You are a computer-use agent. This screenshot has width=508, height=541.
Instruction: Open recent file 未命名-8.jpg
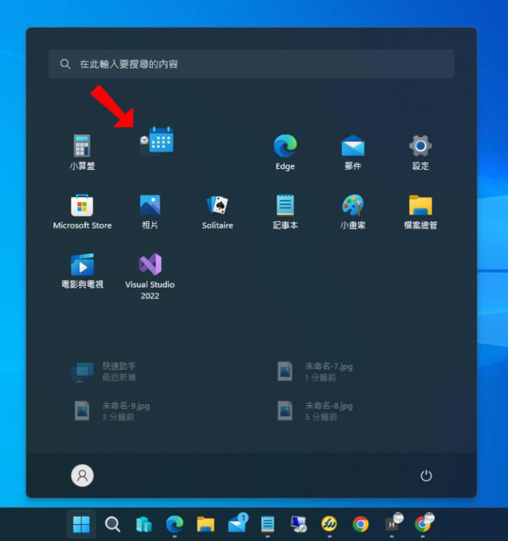click(315, 411)
